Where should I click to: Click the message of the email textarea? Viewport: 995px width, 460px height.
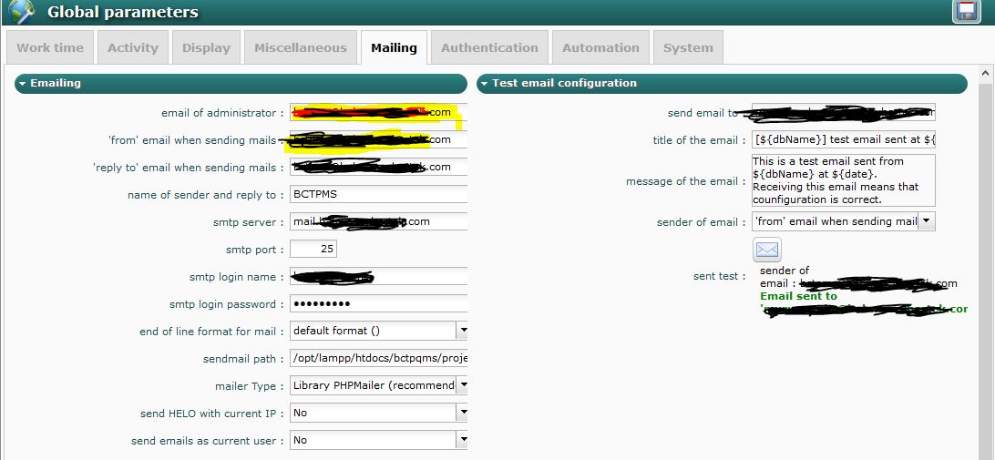[844, 180]
